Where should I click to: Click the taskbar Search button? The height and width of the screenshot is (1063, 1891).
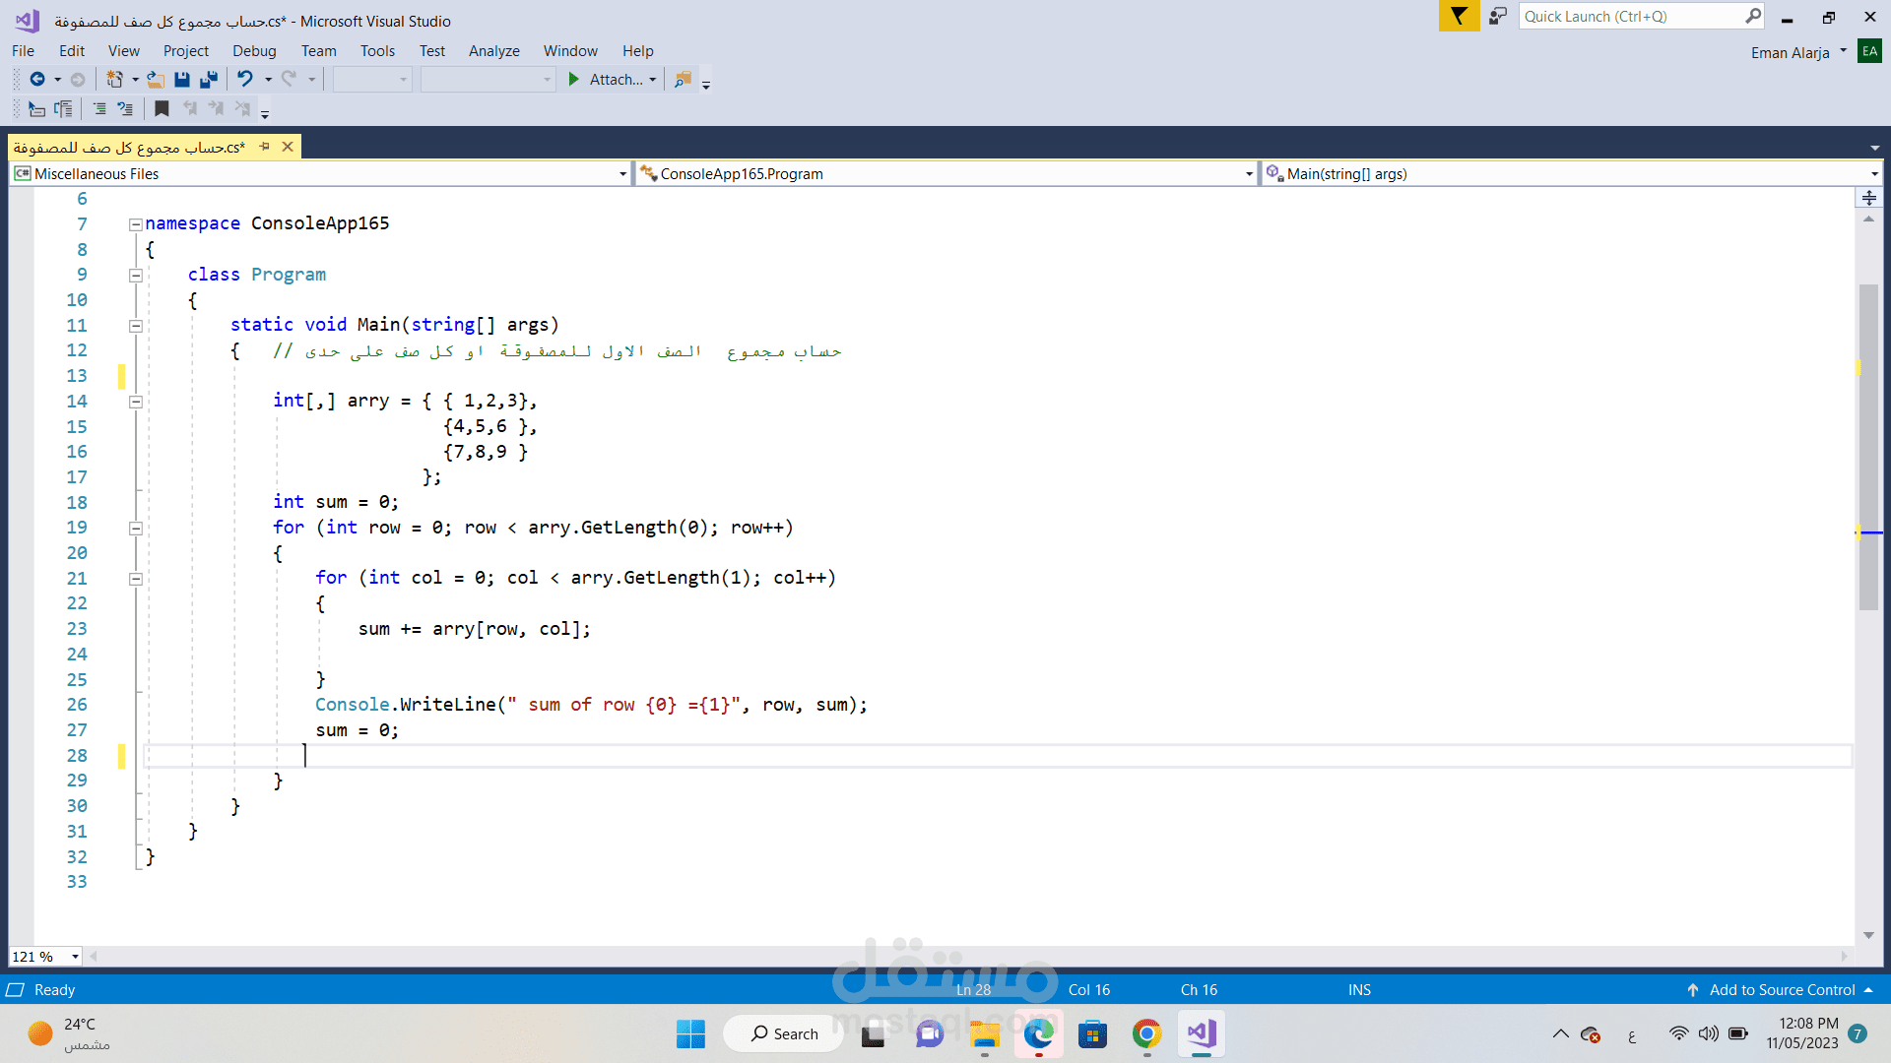click(784, 1033)
